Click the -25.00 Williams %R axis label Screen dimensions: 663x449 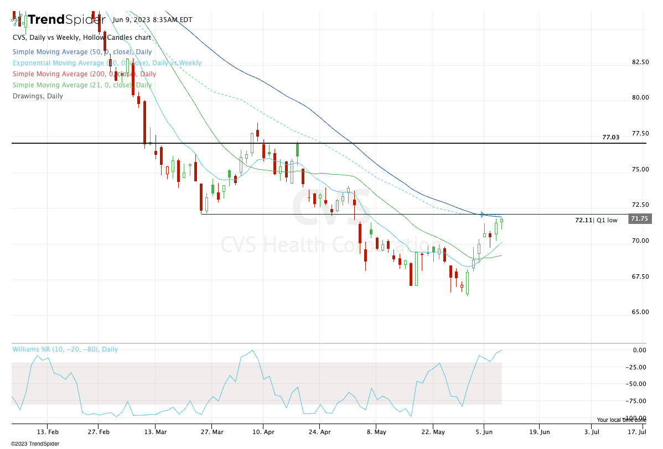pos(636,368)
